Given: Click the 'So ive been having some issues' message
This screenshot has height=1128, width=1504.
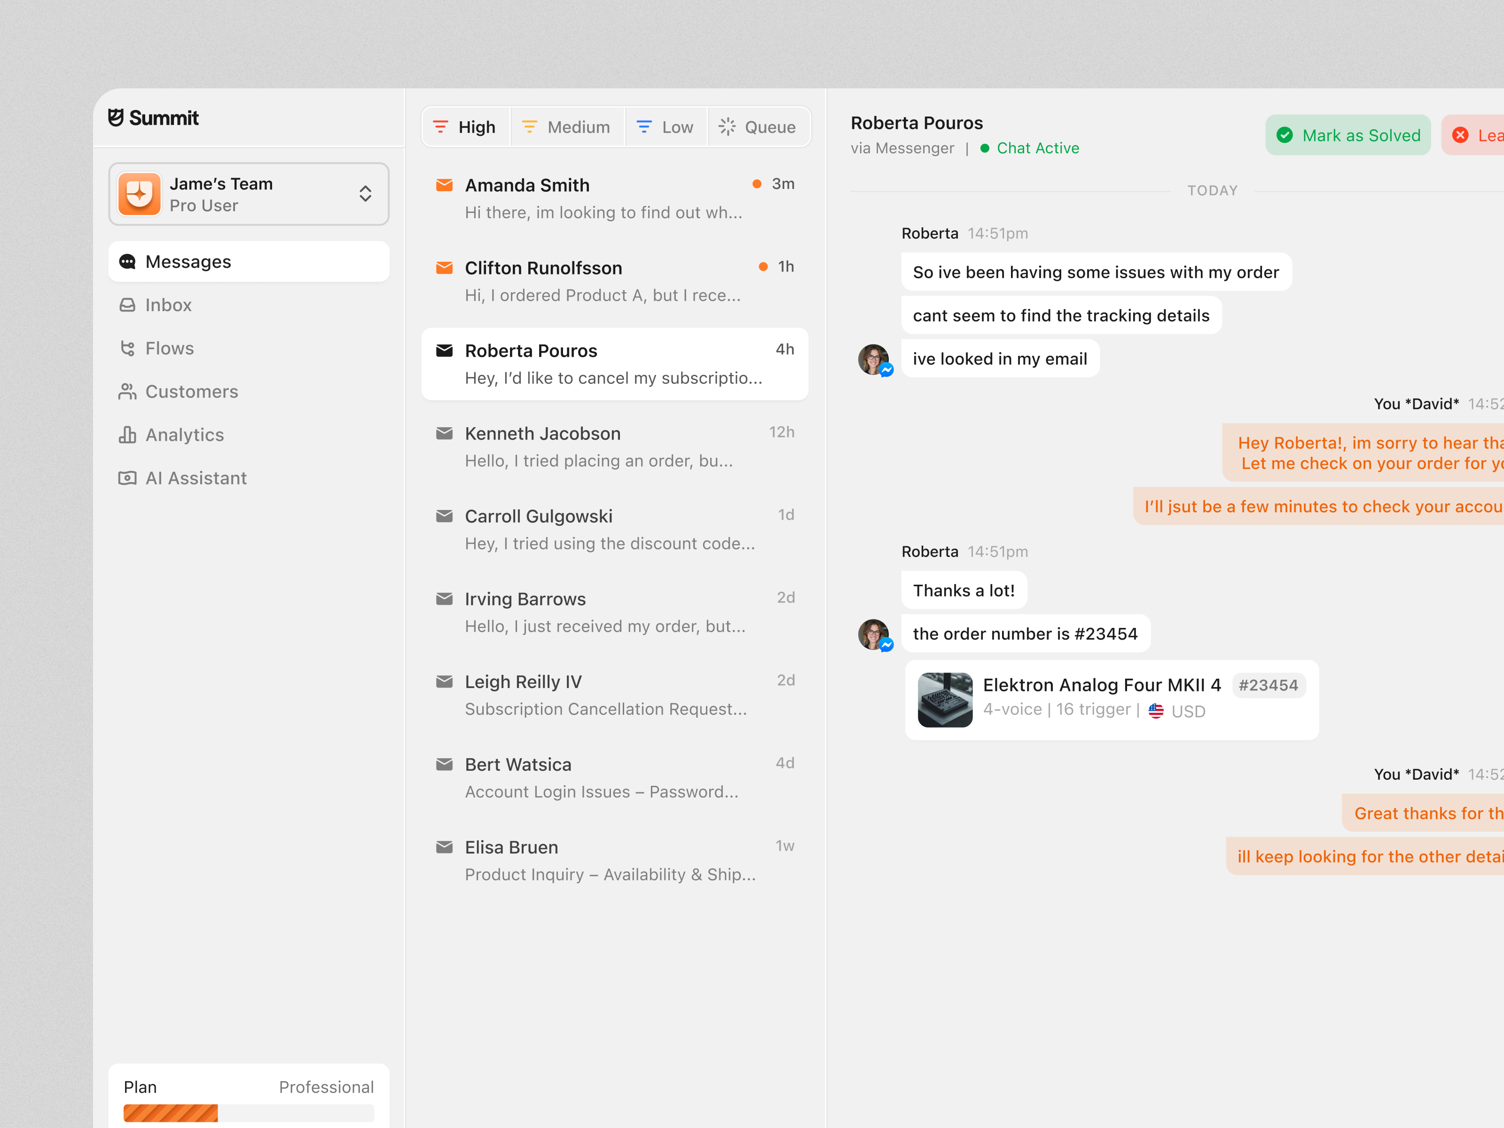Looking at the screenshot, I should point(1096,272).
